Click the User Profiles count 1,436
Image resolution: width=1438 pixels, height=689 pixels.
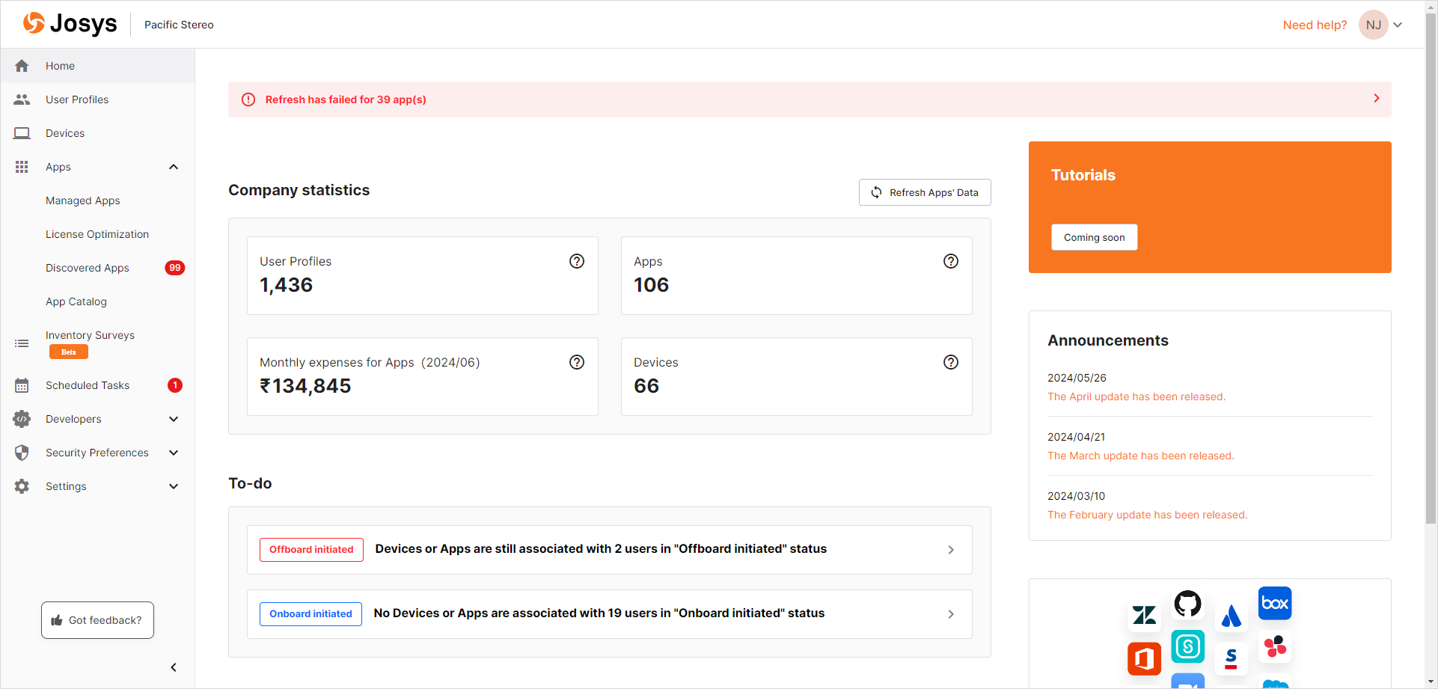tap(286, 285)
